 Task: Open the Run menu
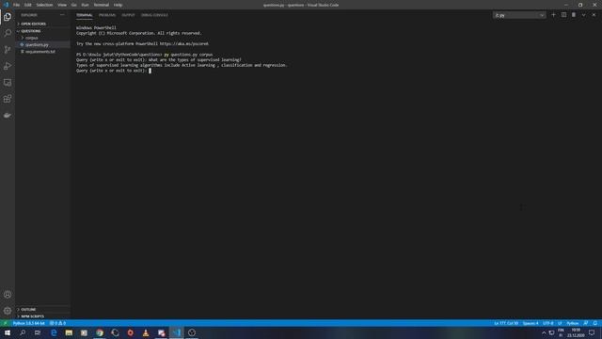click(85, 5)
